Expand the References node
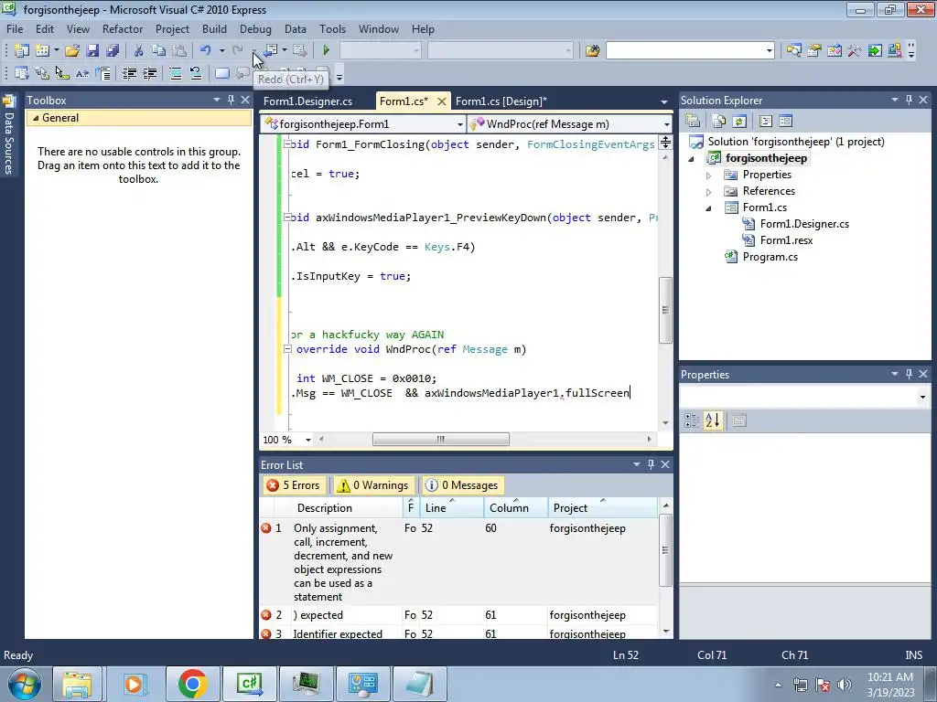Viewport: 937px width, 702px height. pyautogui.click(x=709, y=192)
